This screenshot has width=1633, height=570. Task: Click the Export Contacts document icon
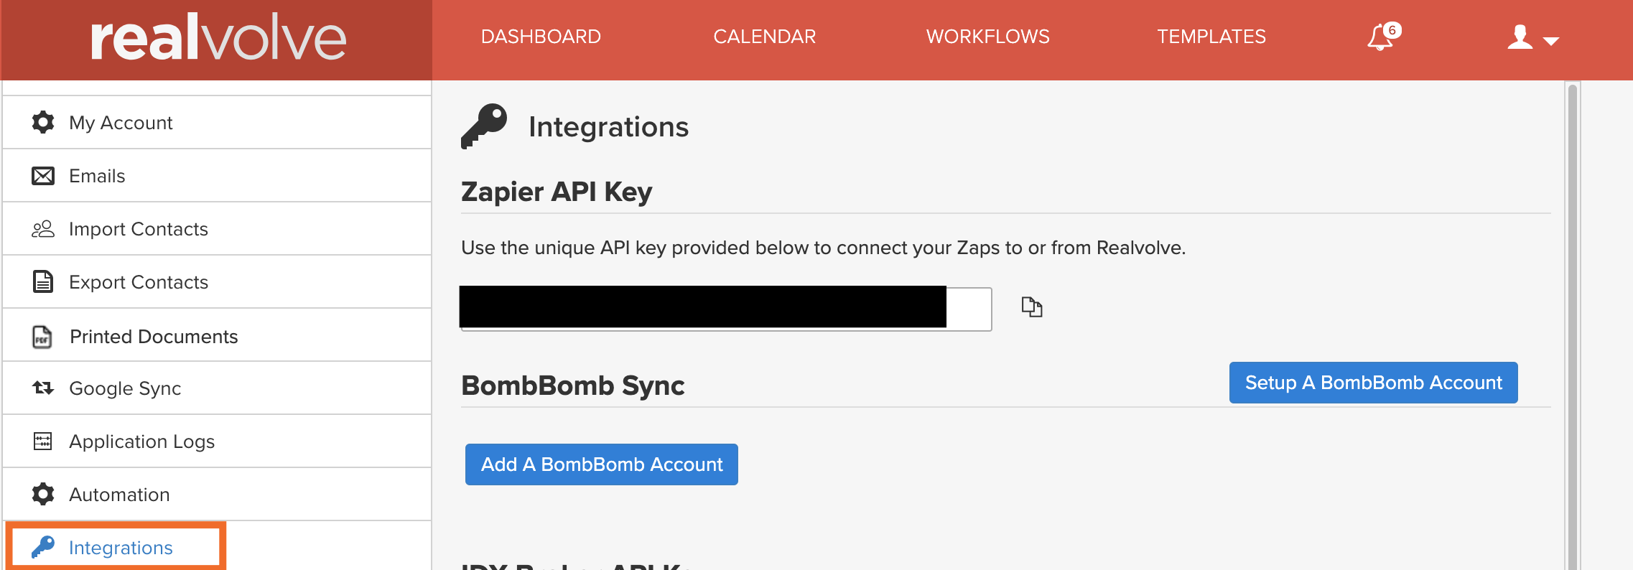(x=43, y=282)
